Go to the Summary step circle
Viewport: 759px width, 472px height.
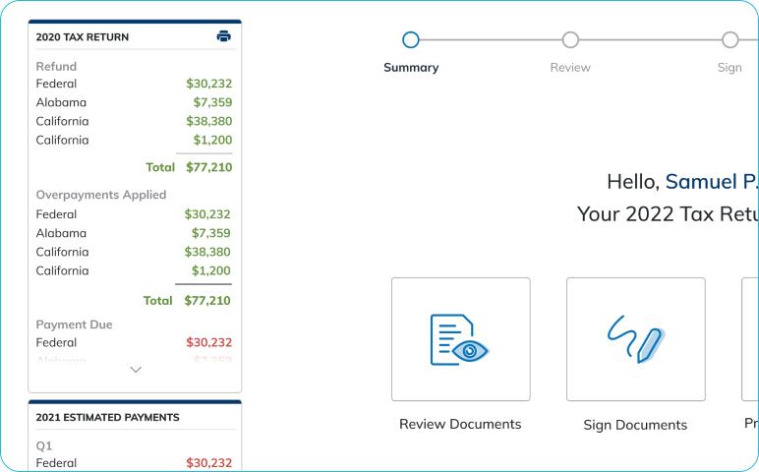(411, 39)
